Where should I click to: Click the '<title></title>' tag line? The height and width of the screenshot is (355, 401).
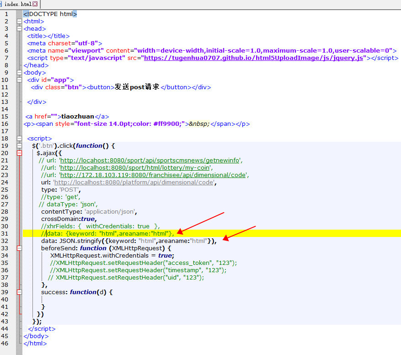[x=48, y=36]
